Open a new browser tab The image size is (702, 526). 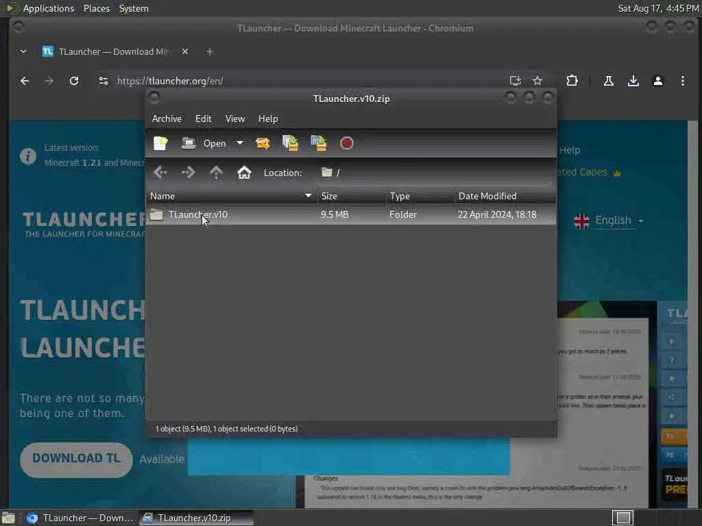tap(210, 52)
